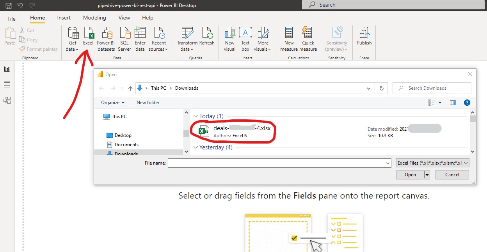
Task: Open Sensitivity (preview) dropdown
Action: coord(336,39)
